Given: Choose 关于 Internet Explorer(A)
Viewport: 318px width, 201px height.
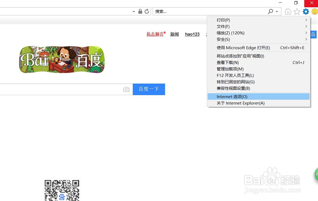Looking at the screenshot, I should coord(258,103).
